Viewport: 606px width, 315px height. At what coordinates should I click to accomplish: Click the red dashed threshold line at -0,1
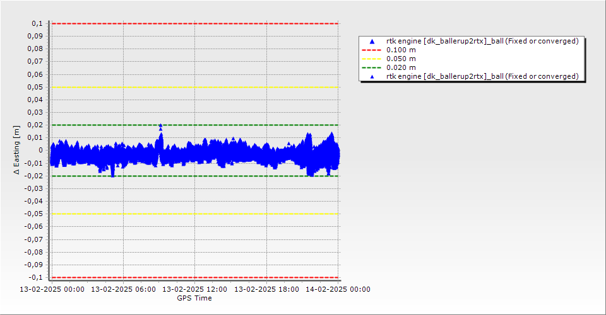[195, 278]
